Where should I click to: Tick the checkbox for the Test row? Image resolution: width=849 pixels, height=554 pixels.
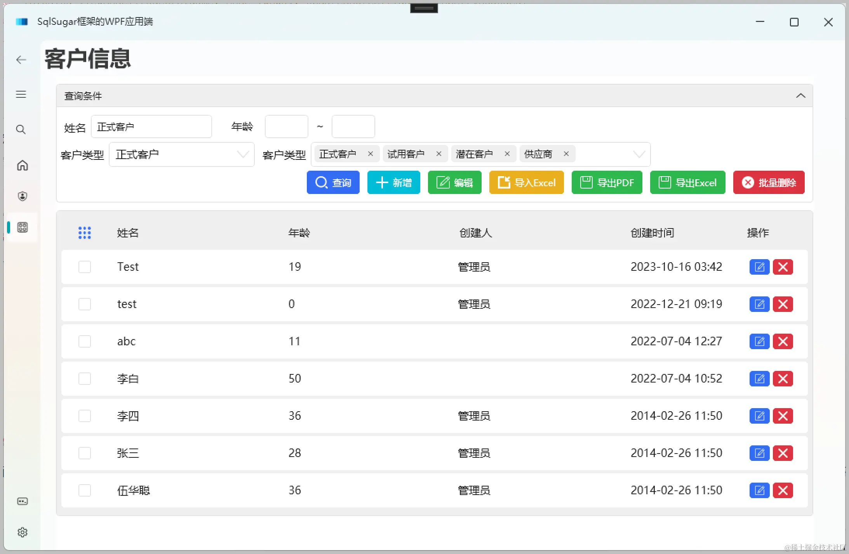[85, 267]
